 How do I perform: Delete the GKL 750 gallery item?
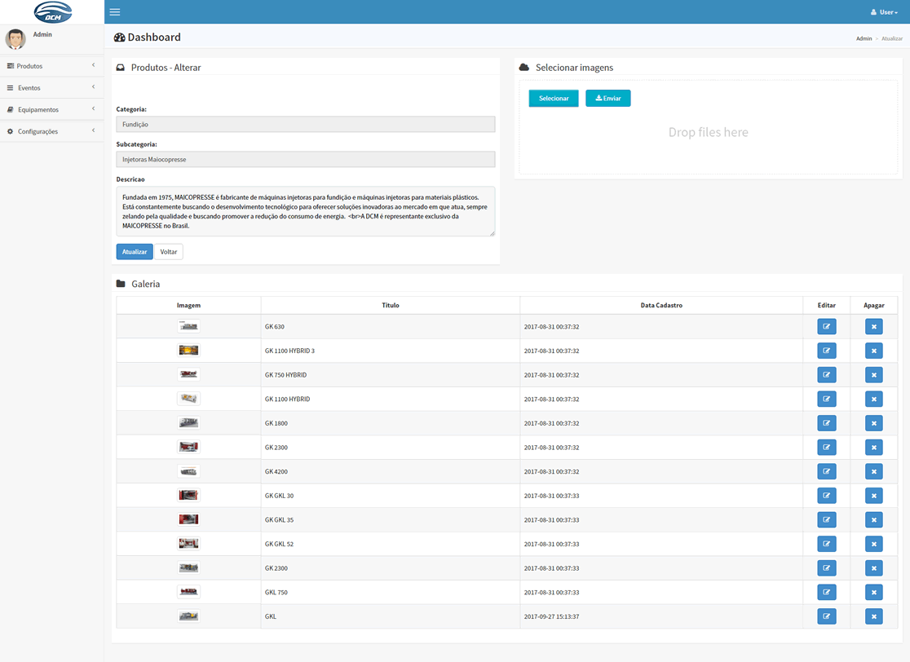pos(873,593)
